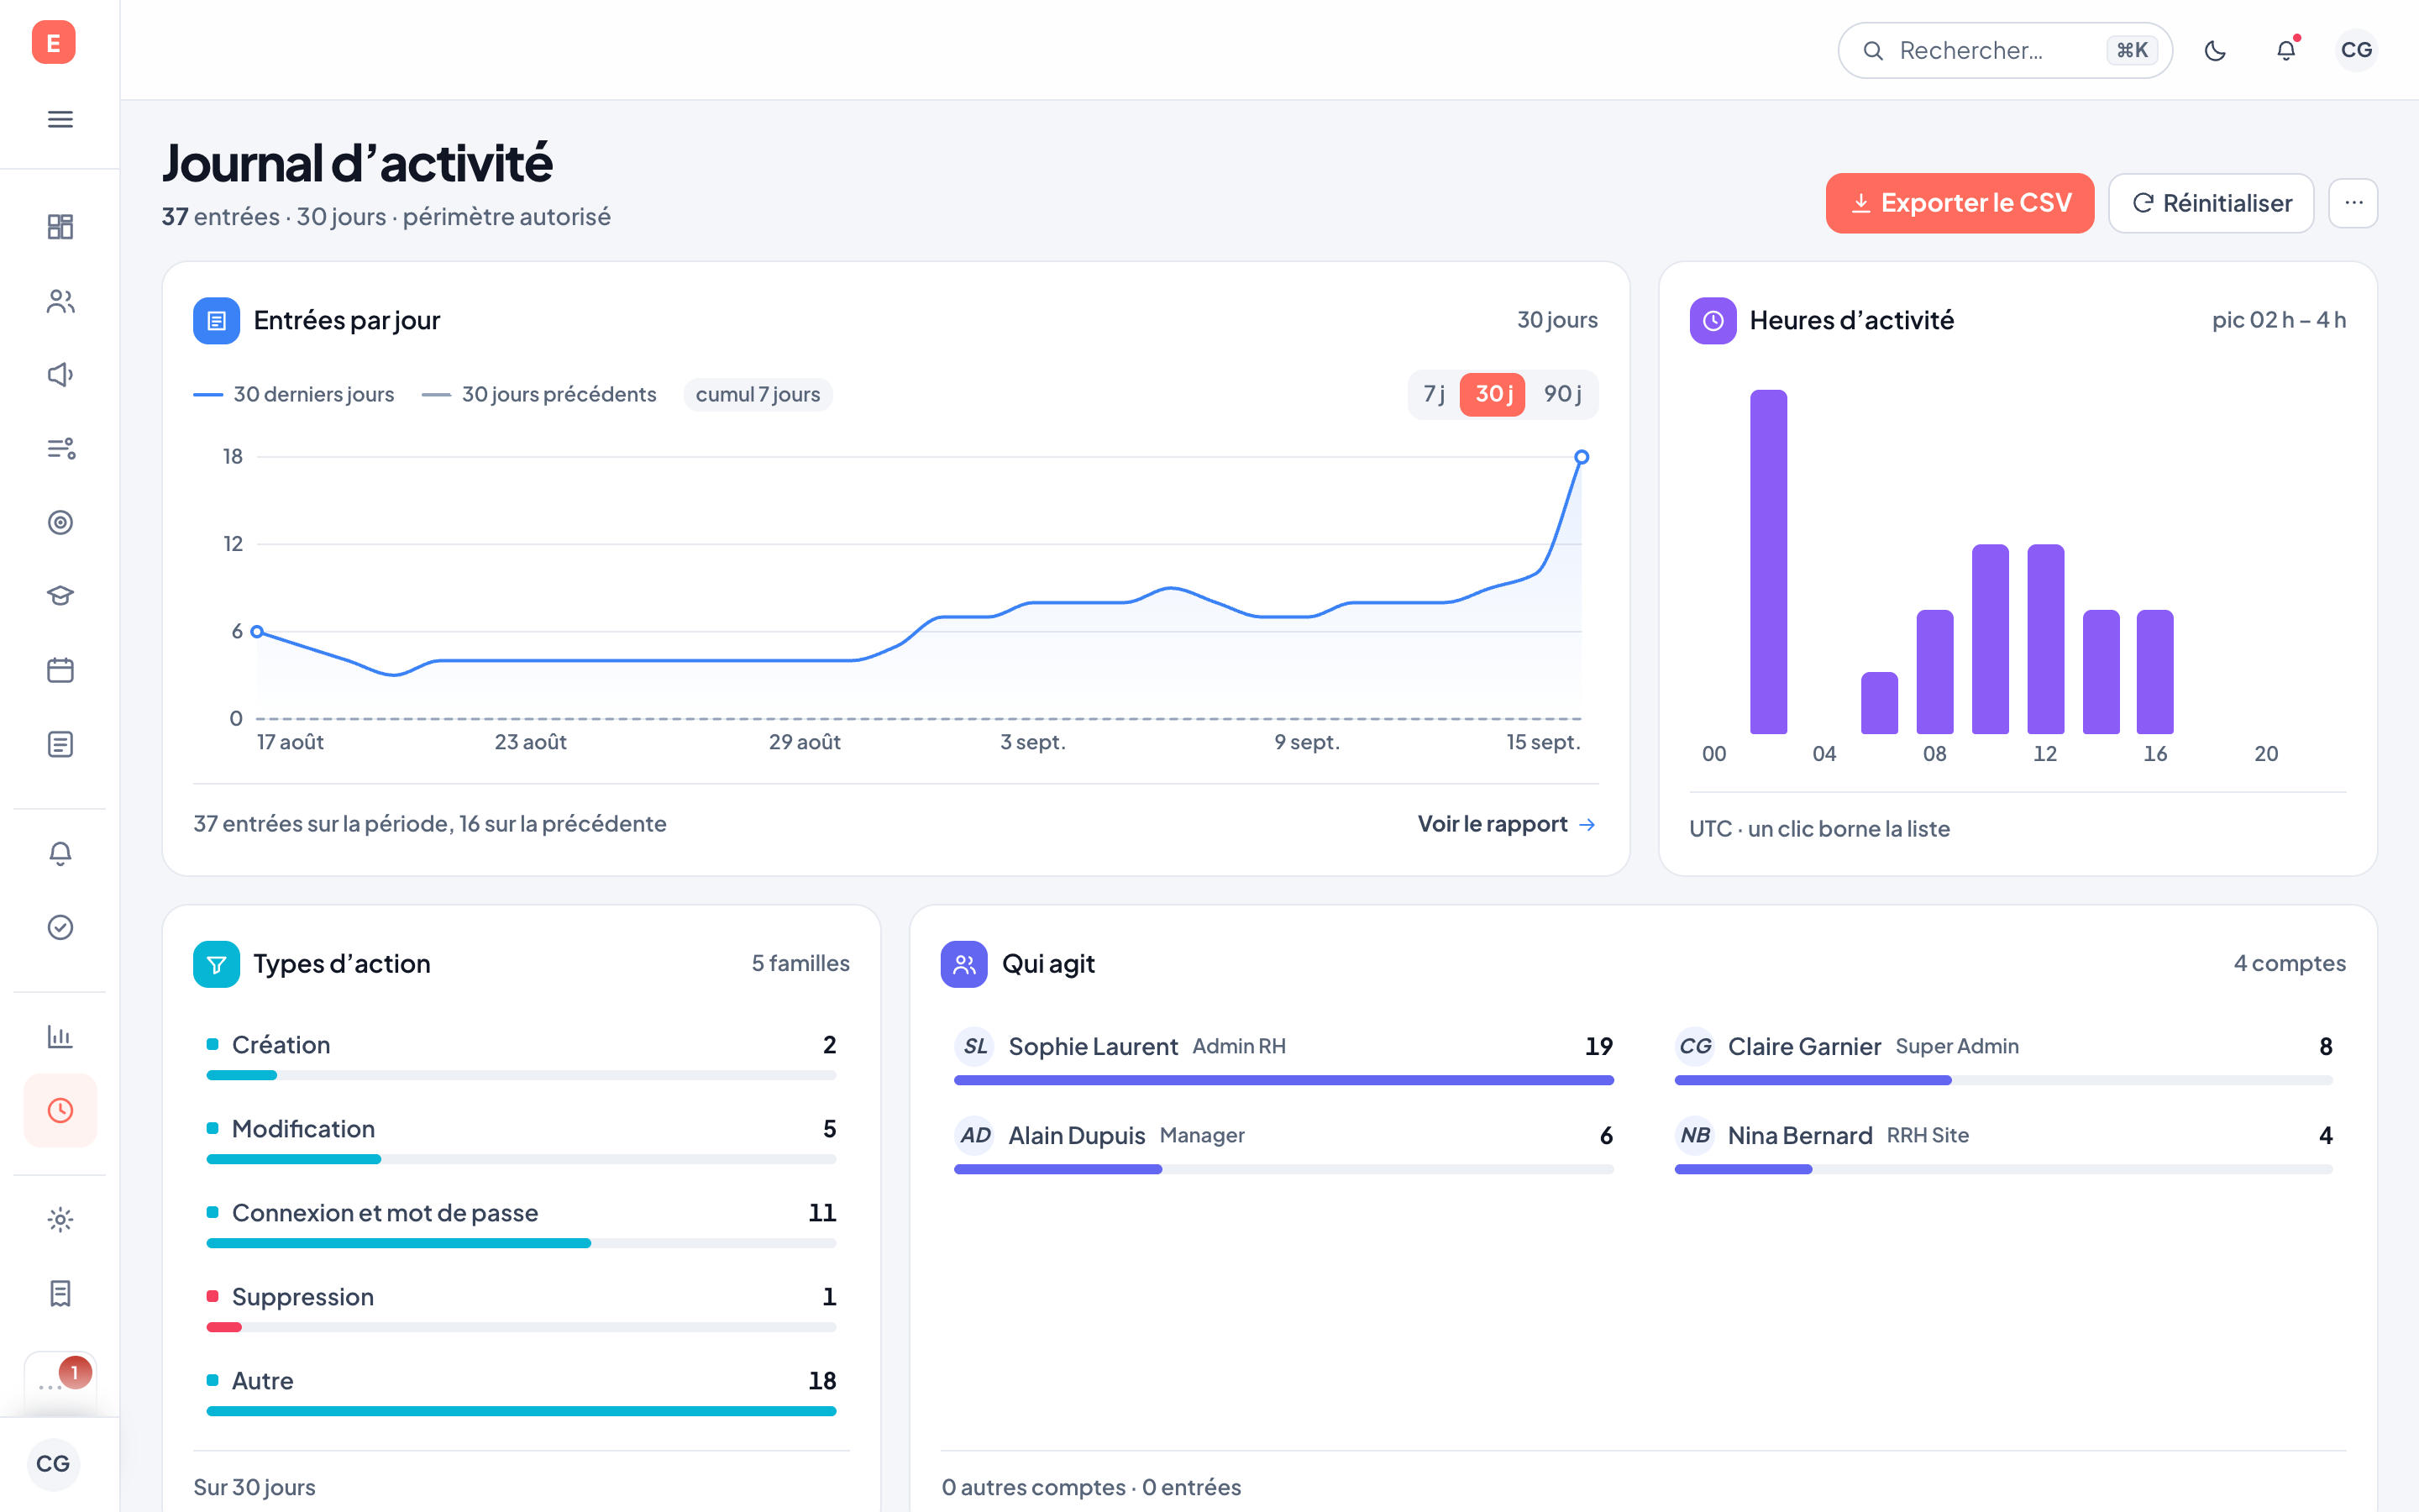This screenshot has height=1512, width=2419.
Task: Toggle dark mode with the moon icon
Action: pos(2215,50)
